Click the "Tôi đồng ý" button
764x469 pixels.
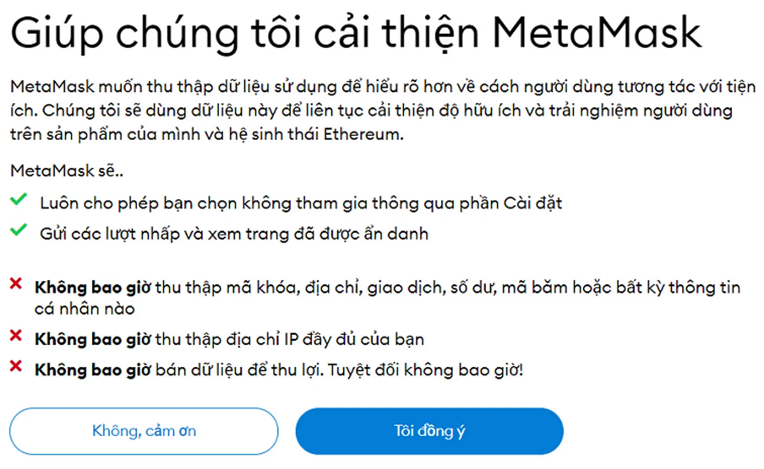pos(429,431)
